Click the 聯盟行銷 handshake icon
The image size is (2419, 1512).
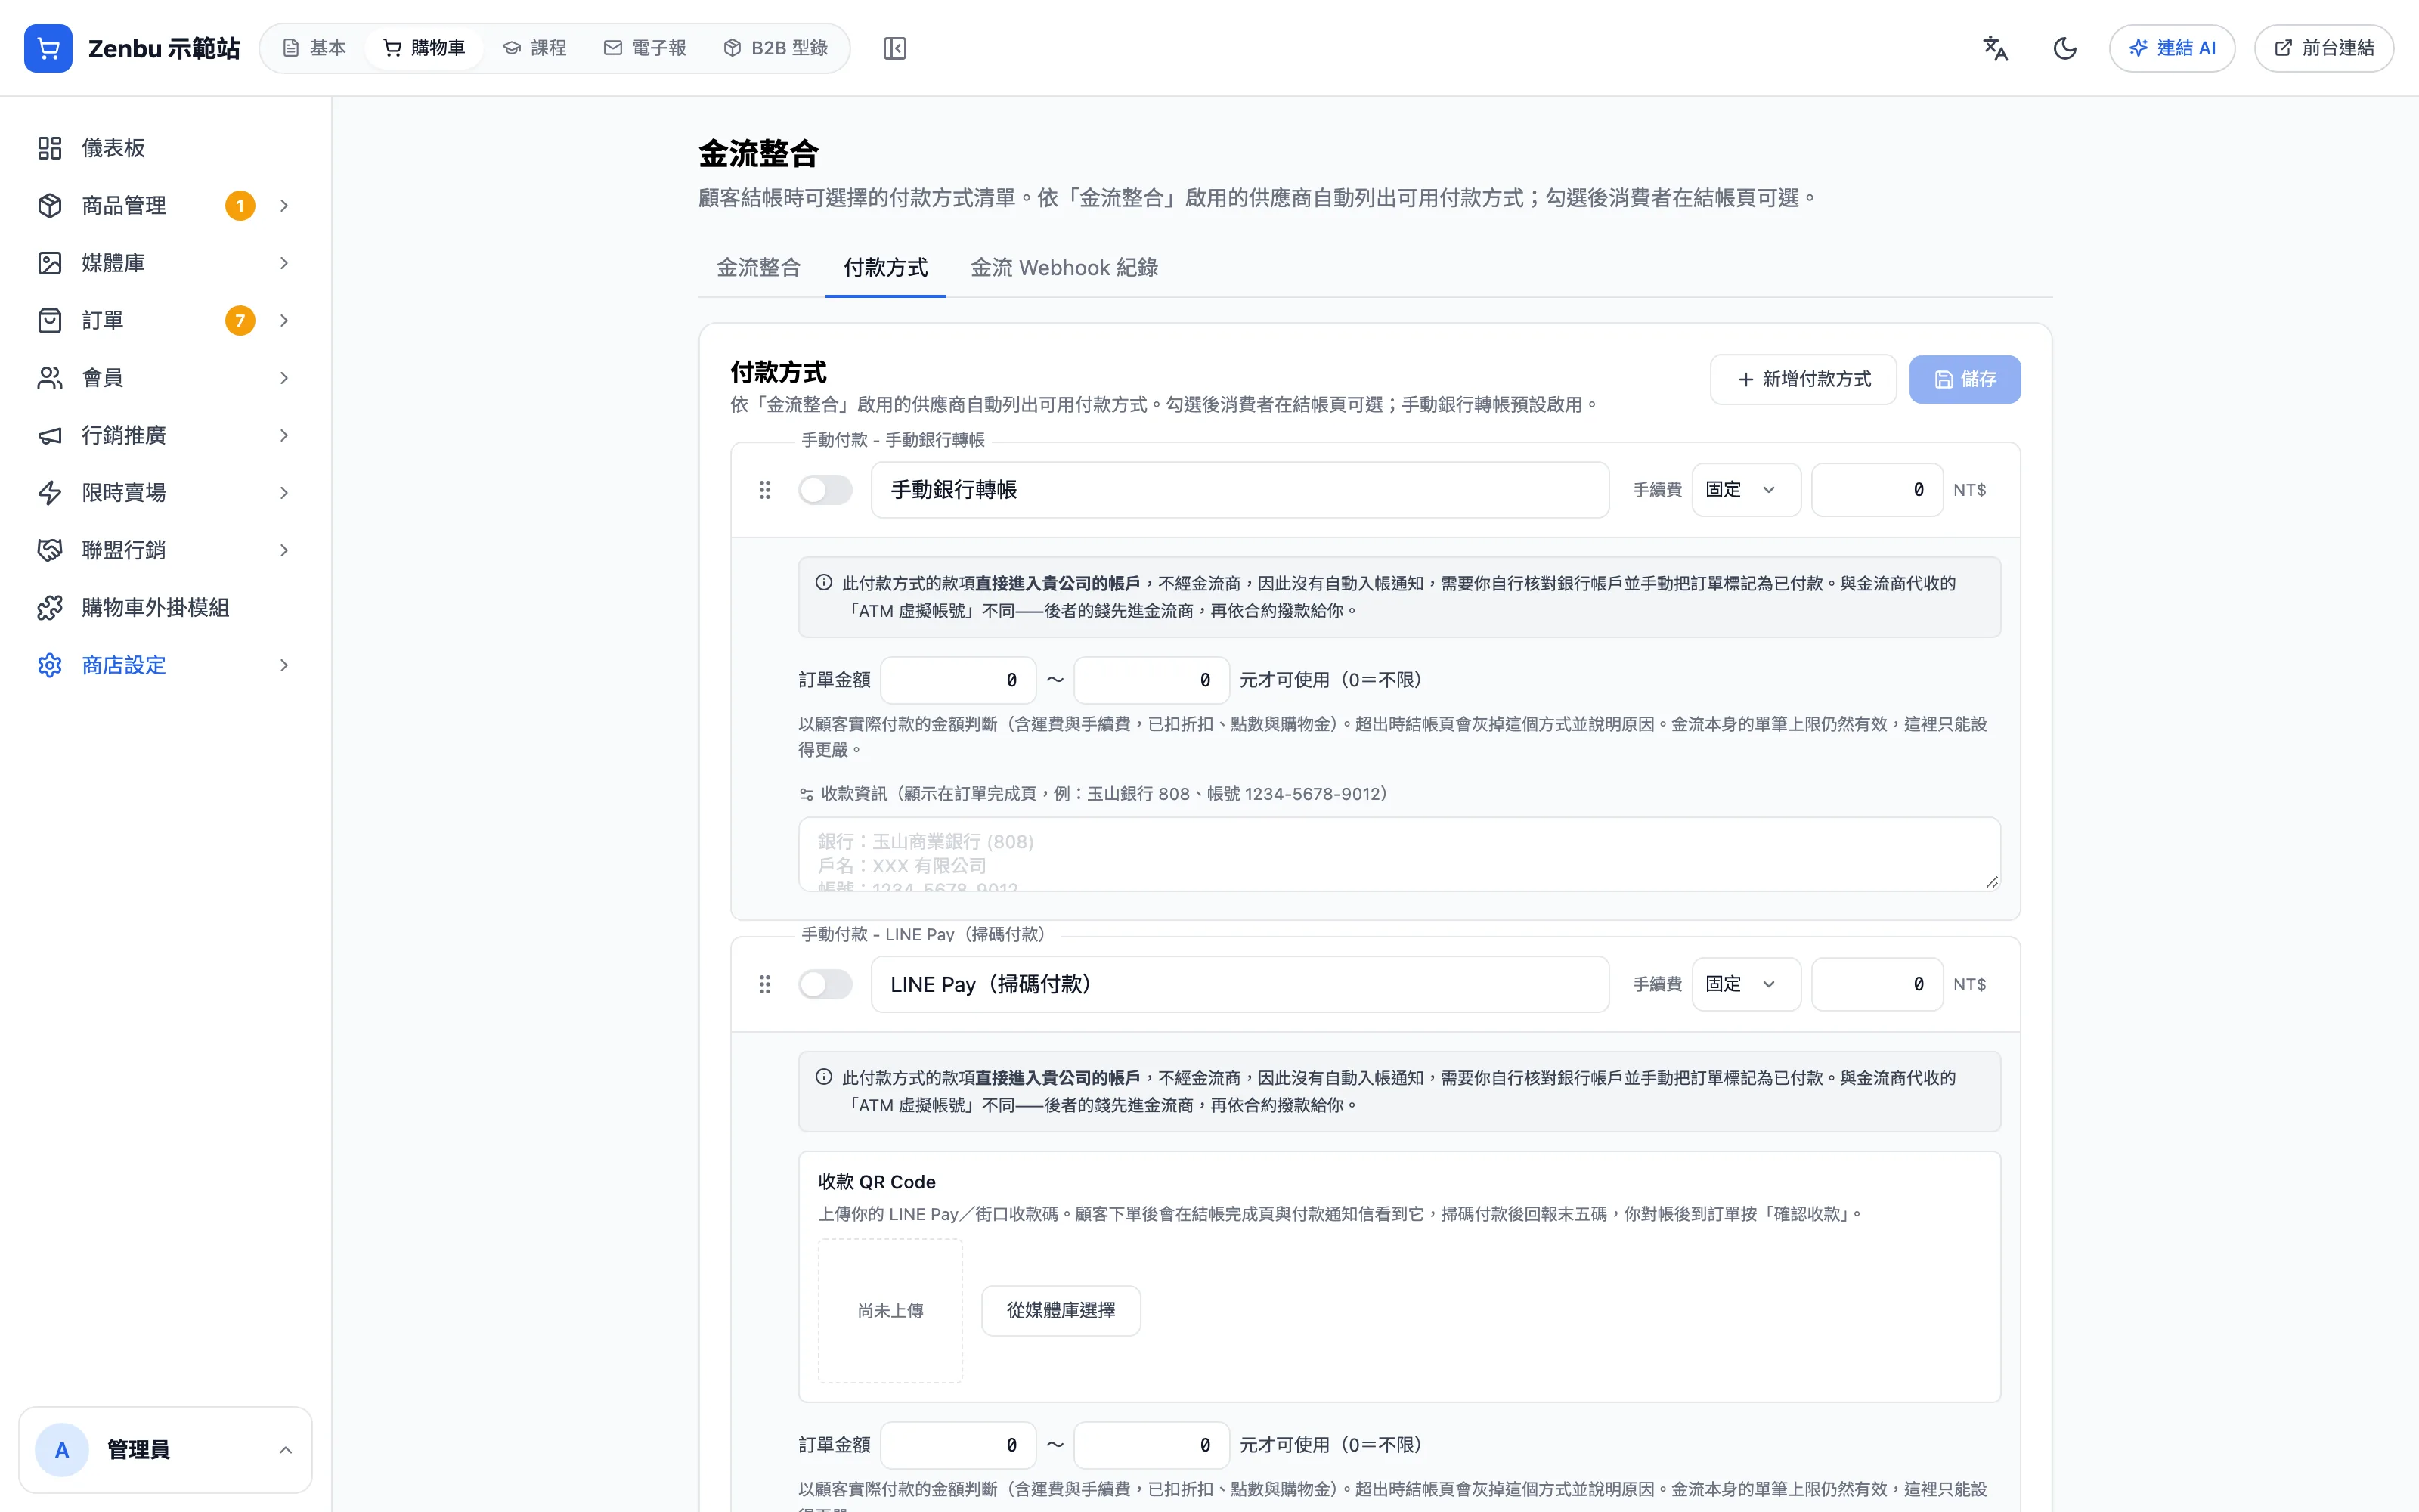[x=50, y=550]
